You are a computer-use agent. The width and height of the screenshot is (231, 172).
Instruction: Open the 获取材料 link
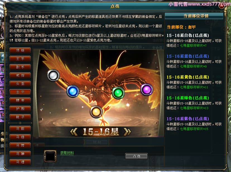[67, 153]
